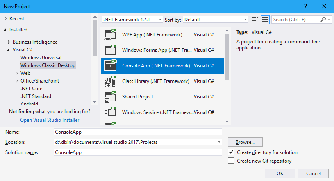
Task: Collapse the Visual C# node
Action: coord(8,50)
